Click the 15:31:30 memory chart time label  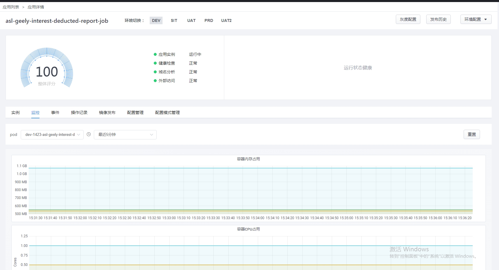[36, 218]
